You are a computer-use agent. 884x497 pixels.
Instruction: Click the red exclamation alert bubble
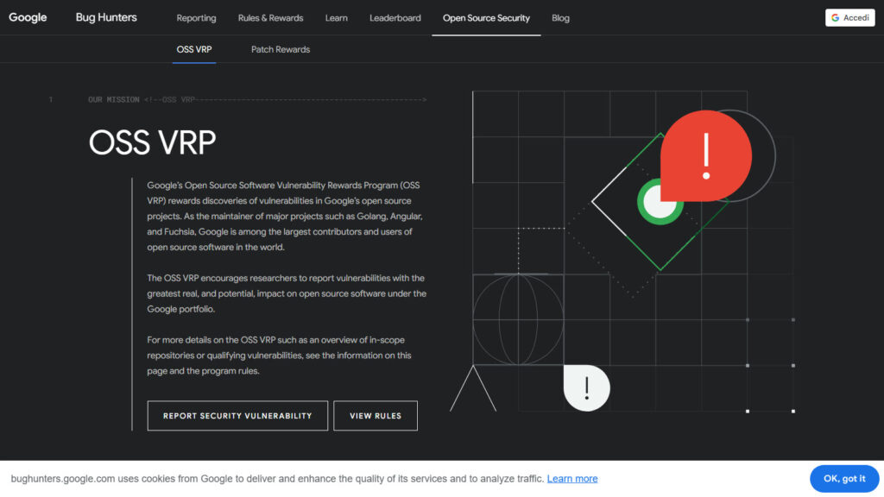pyautogui.click(x=706, y=155)
